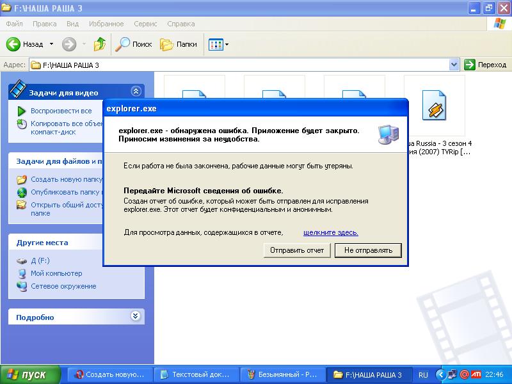Click the Up folder toolbar icon

[100, 44]
